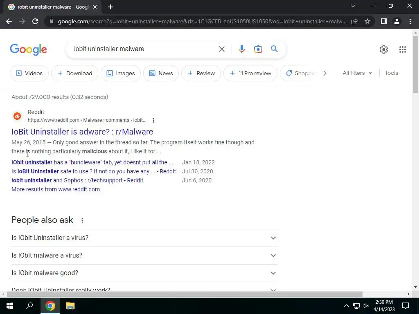Expand 'Is IObit malware a virus?'
This screenshot has height=314, width=419.
pyautogui.click(x=145, y=256)
